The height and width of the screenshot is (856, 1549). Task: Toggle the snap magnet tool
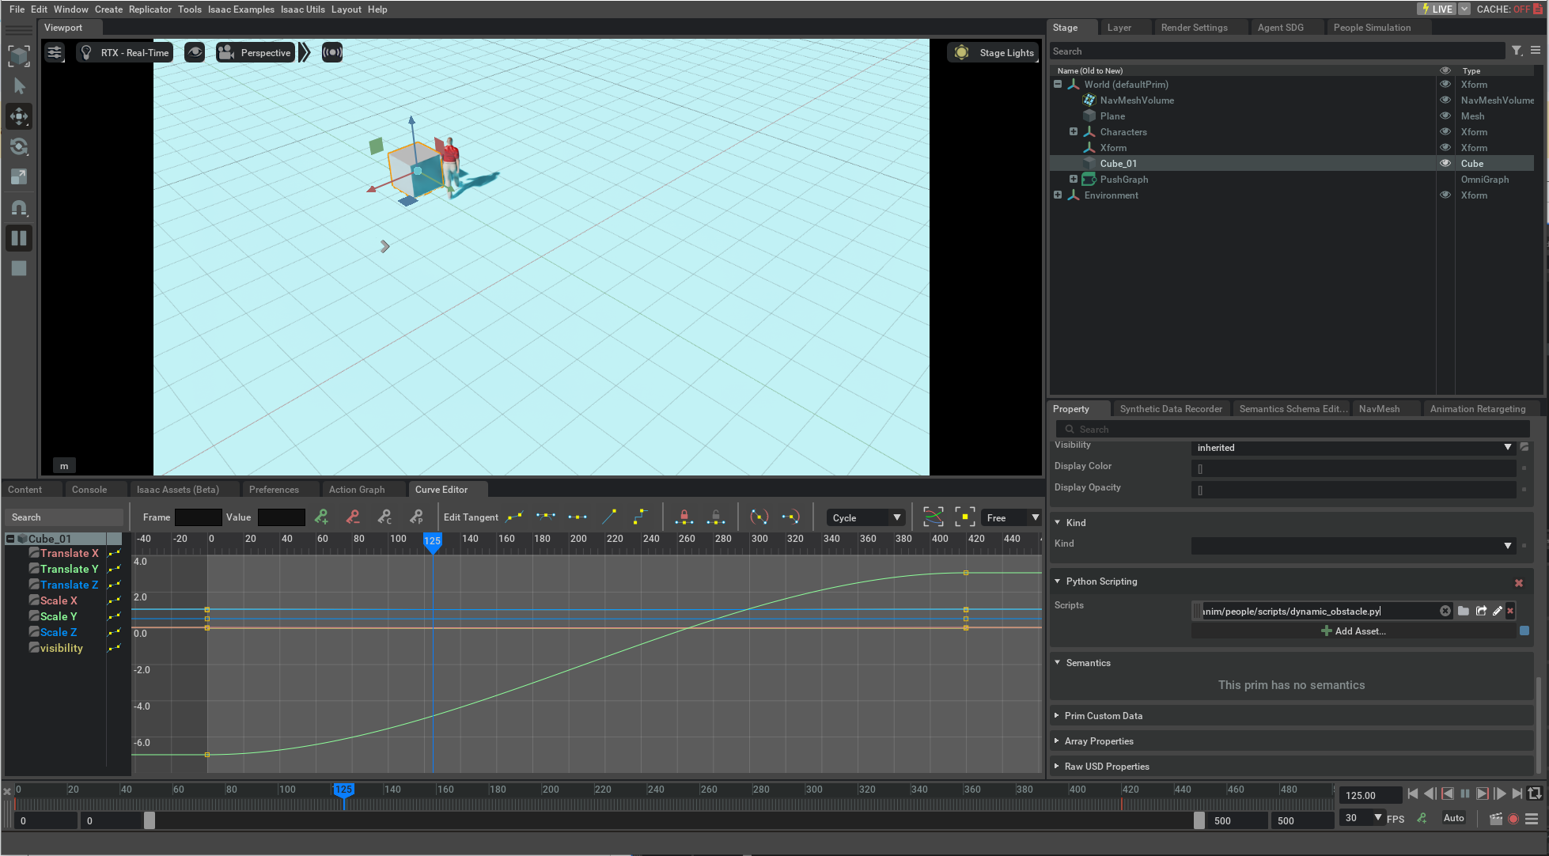point(19,208)
